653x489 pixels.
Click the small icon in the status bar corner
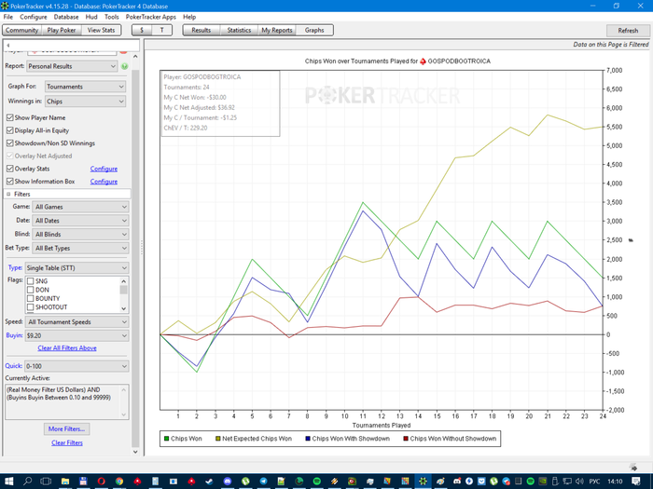click(633, 467)
